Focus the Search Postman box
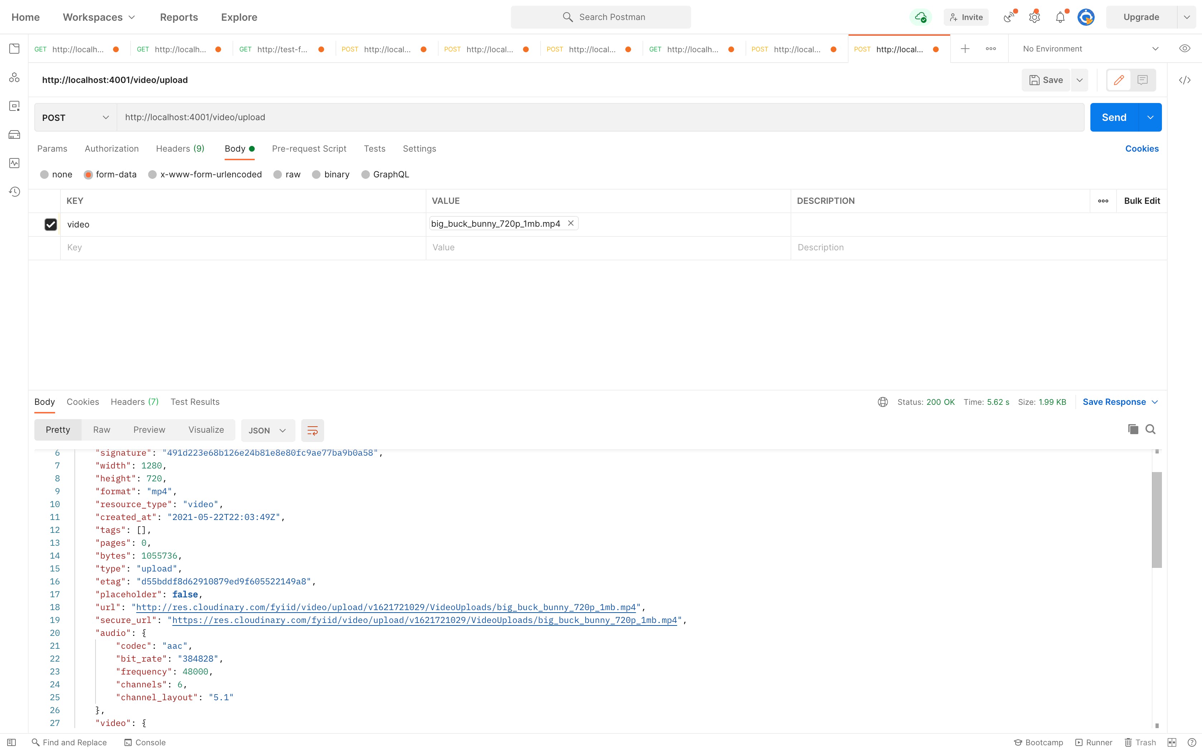 click(601, 18)
